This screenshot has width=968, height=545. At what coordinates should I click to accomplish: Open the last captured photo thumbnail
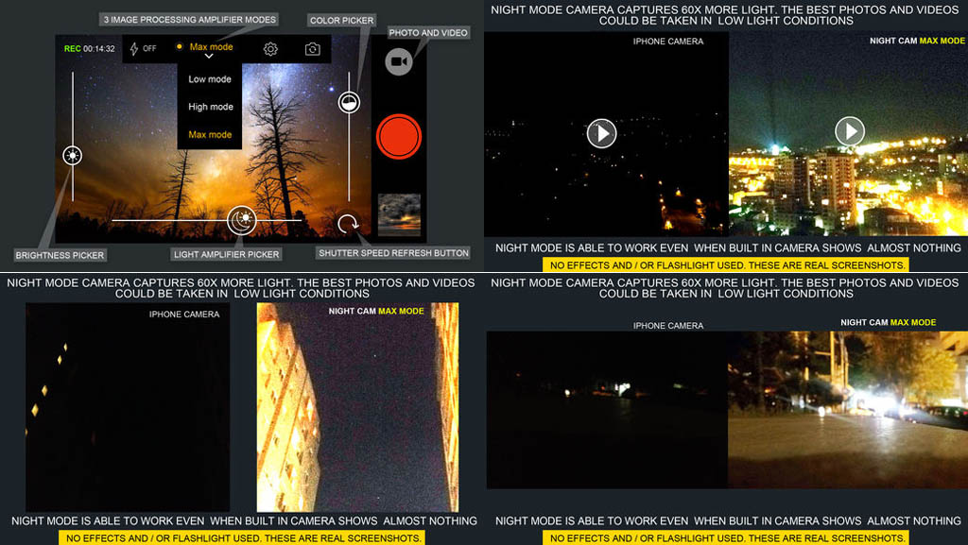398,214
